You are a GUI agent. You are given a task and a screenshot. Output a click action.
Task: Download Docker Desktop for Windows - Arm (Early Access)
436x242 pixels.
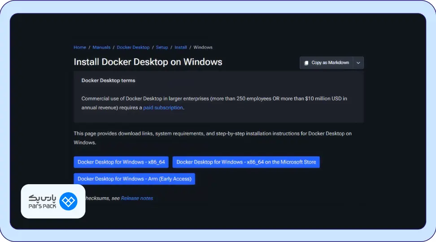pyautogui.click(x=134, y=179)
